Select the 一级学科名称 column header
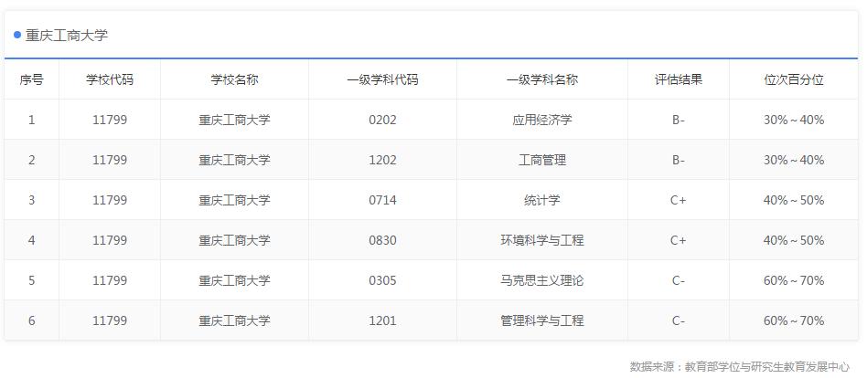867x378 pixels. click(541, 79)
